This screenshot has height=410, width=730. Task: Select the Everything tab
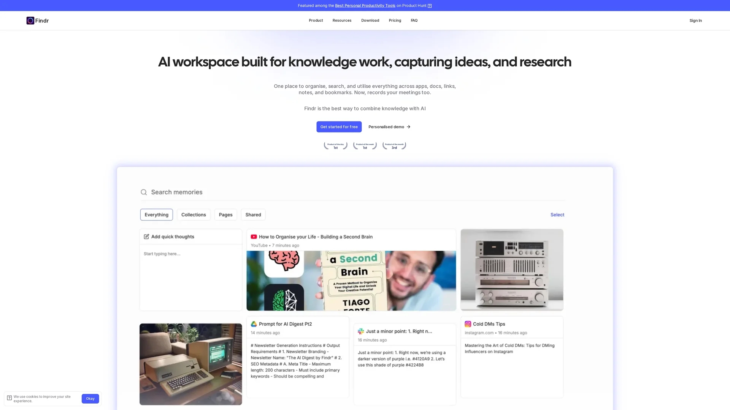(x=156, y=214)
